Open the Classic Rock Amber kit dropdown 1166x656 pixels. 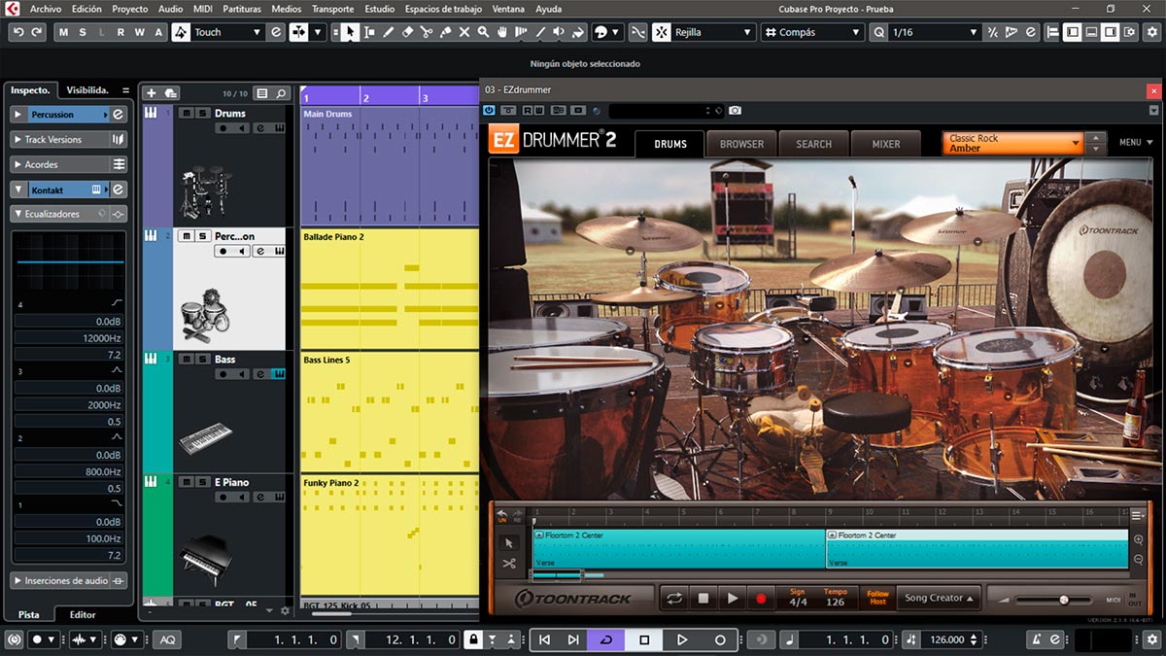(x=1013, y=144)
